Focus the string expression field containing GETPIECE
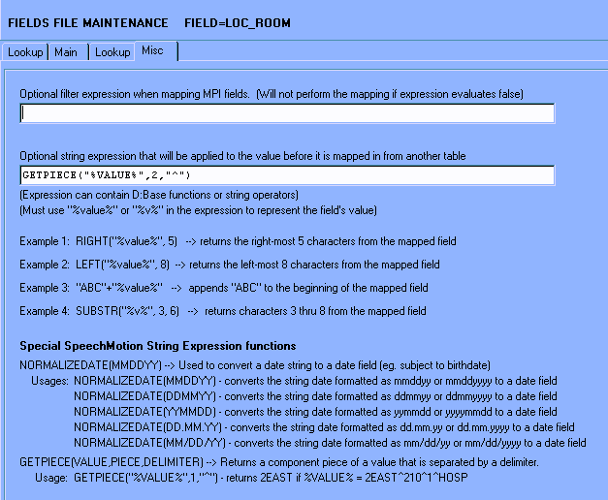Screen dimensions: 608x500 (x=287, y=175)
